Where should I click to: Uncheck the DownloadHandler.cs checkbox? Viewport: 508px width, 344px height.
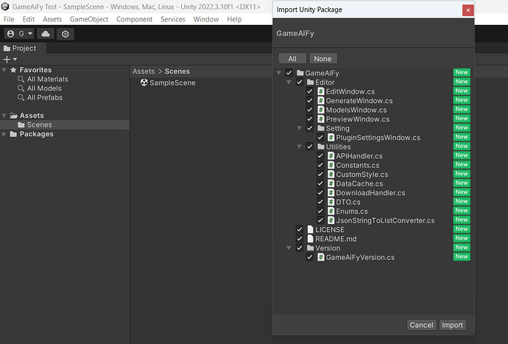click(x=320, y=192)
